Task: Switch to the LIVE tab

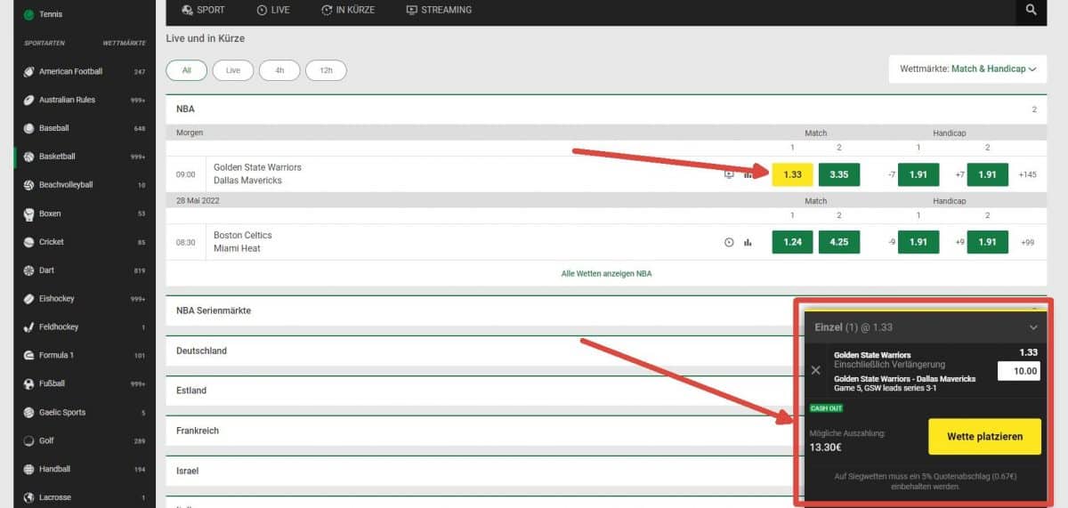Action: [x=272, y=10]
